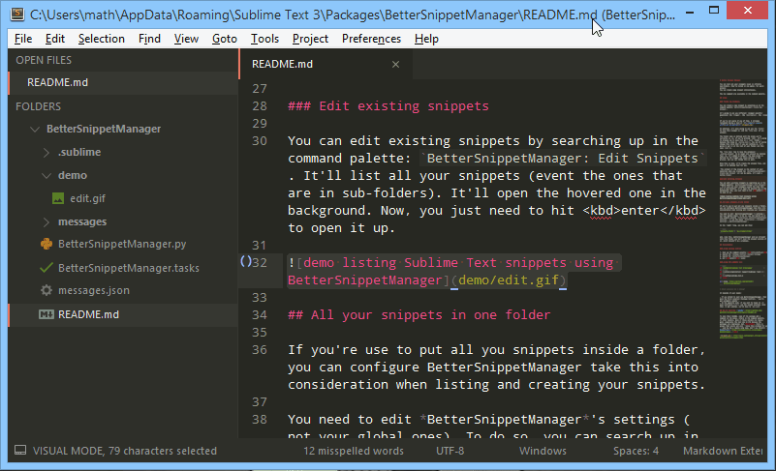Click the heading 'Edit existing snippets'
This screenshot has width=776, height=471.
[x=404, y=105]
